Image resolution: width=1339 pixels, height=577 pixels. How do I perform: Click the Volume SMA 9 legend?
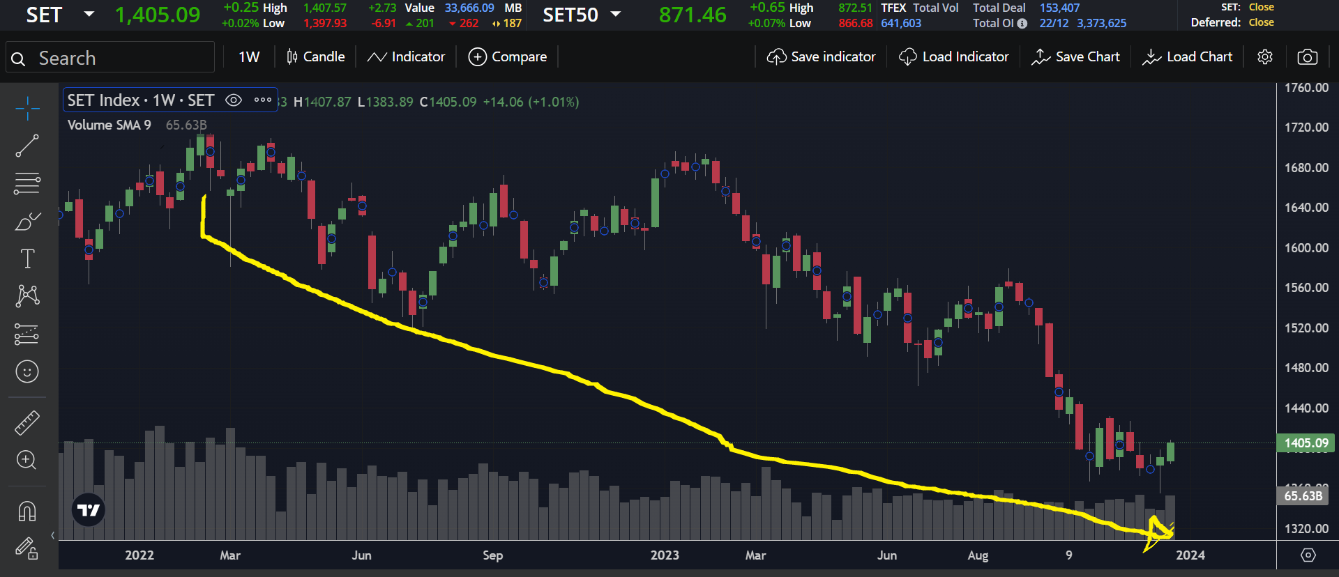(109, 125)
